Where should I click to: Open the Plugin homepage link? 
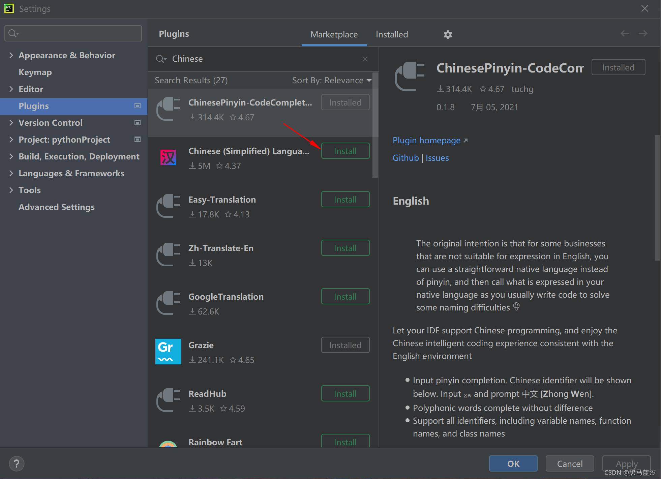coord(427,140)
